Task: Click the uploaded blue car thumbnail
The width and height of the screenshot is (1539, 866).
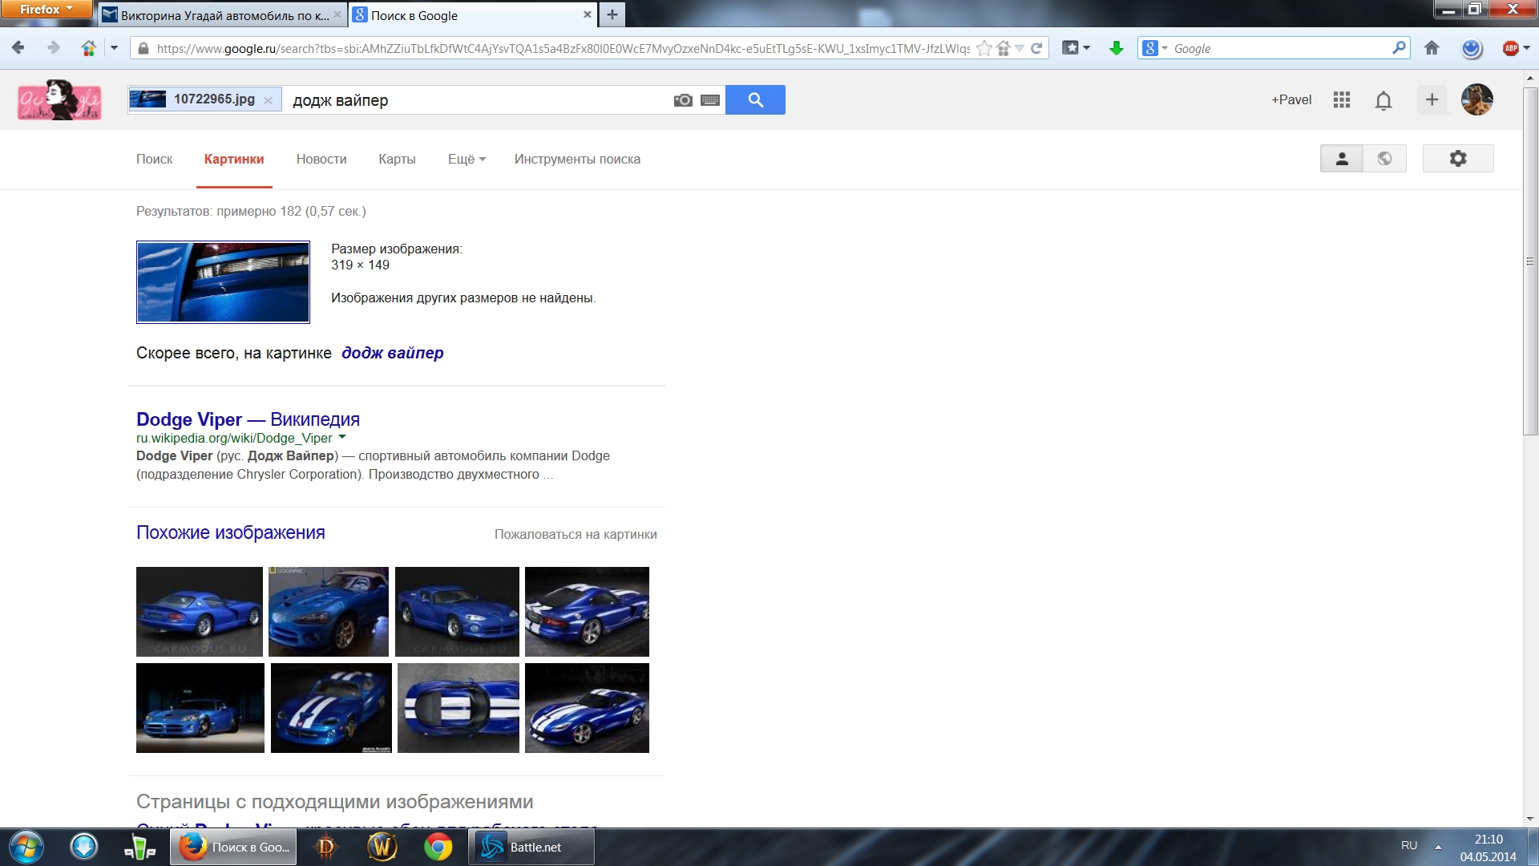Action: [x=223, y=282]
